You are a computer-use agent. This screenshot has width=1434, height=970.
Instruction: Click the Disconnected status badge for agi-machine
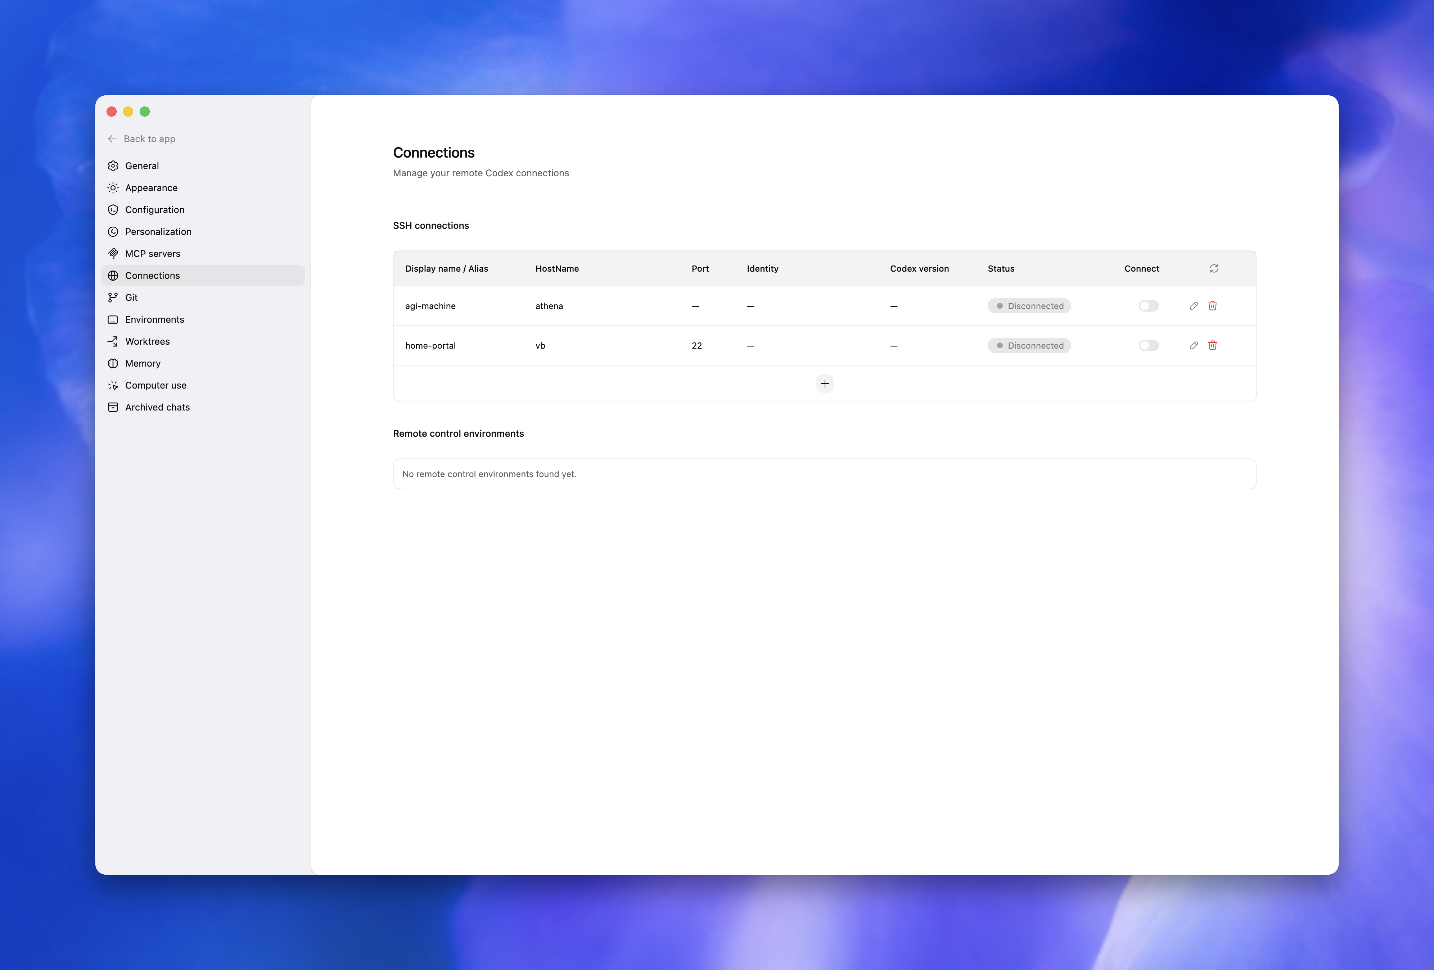[x=1029, y=305]
